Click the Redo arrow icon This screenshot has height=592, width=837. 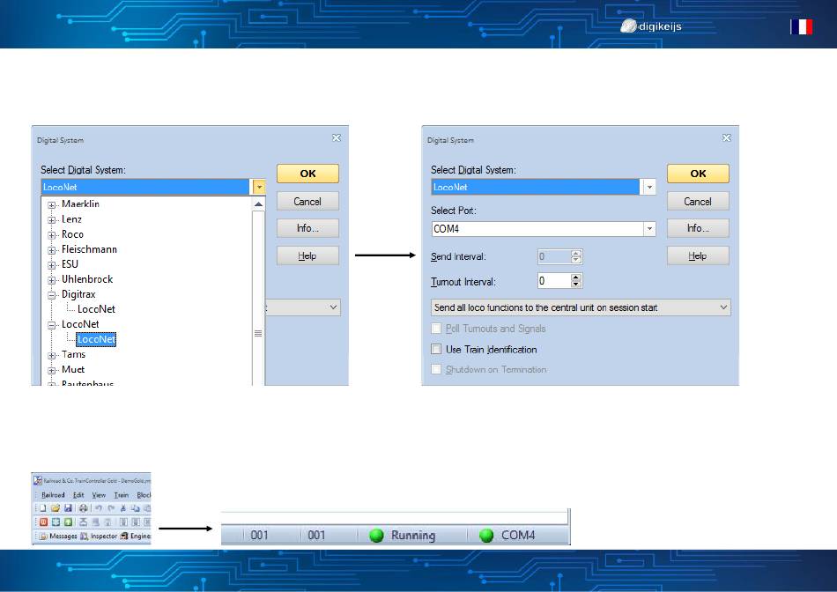pos(111,508)
